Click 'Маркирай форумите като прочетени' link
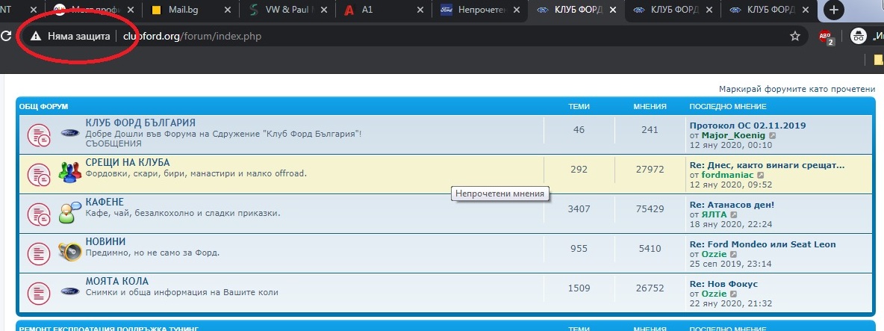Viewport: 884px width, 331px height. pyautogui.click(x=797, y=88)
